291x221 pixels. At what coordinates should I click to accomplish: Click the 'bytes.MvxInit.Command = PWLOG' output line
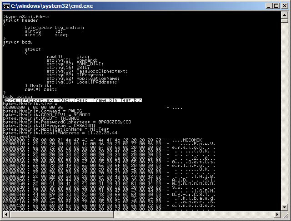(44, 111)
